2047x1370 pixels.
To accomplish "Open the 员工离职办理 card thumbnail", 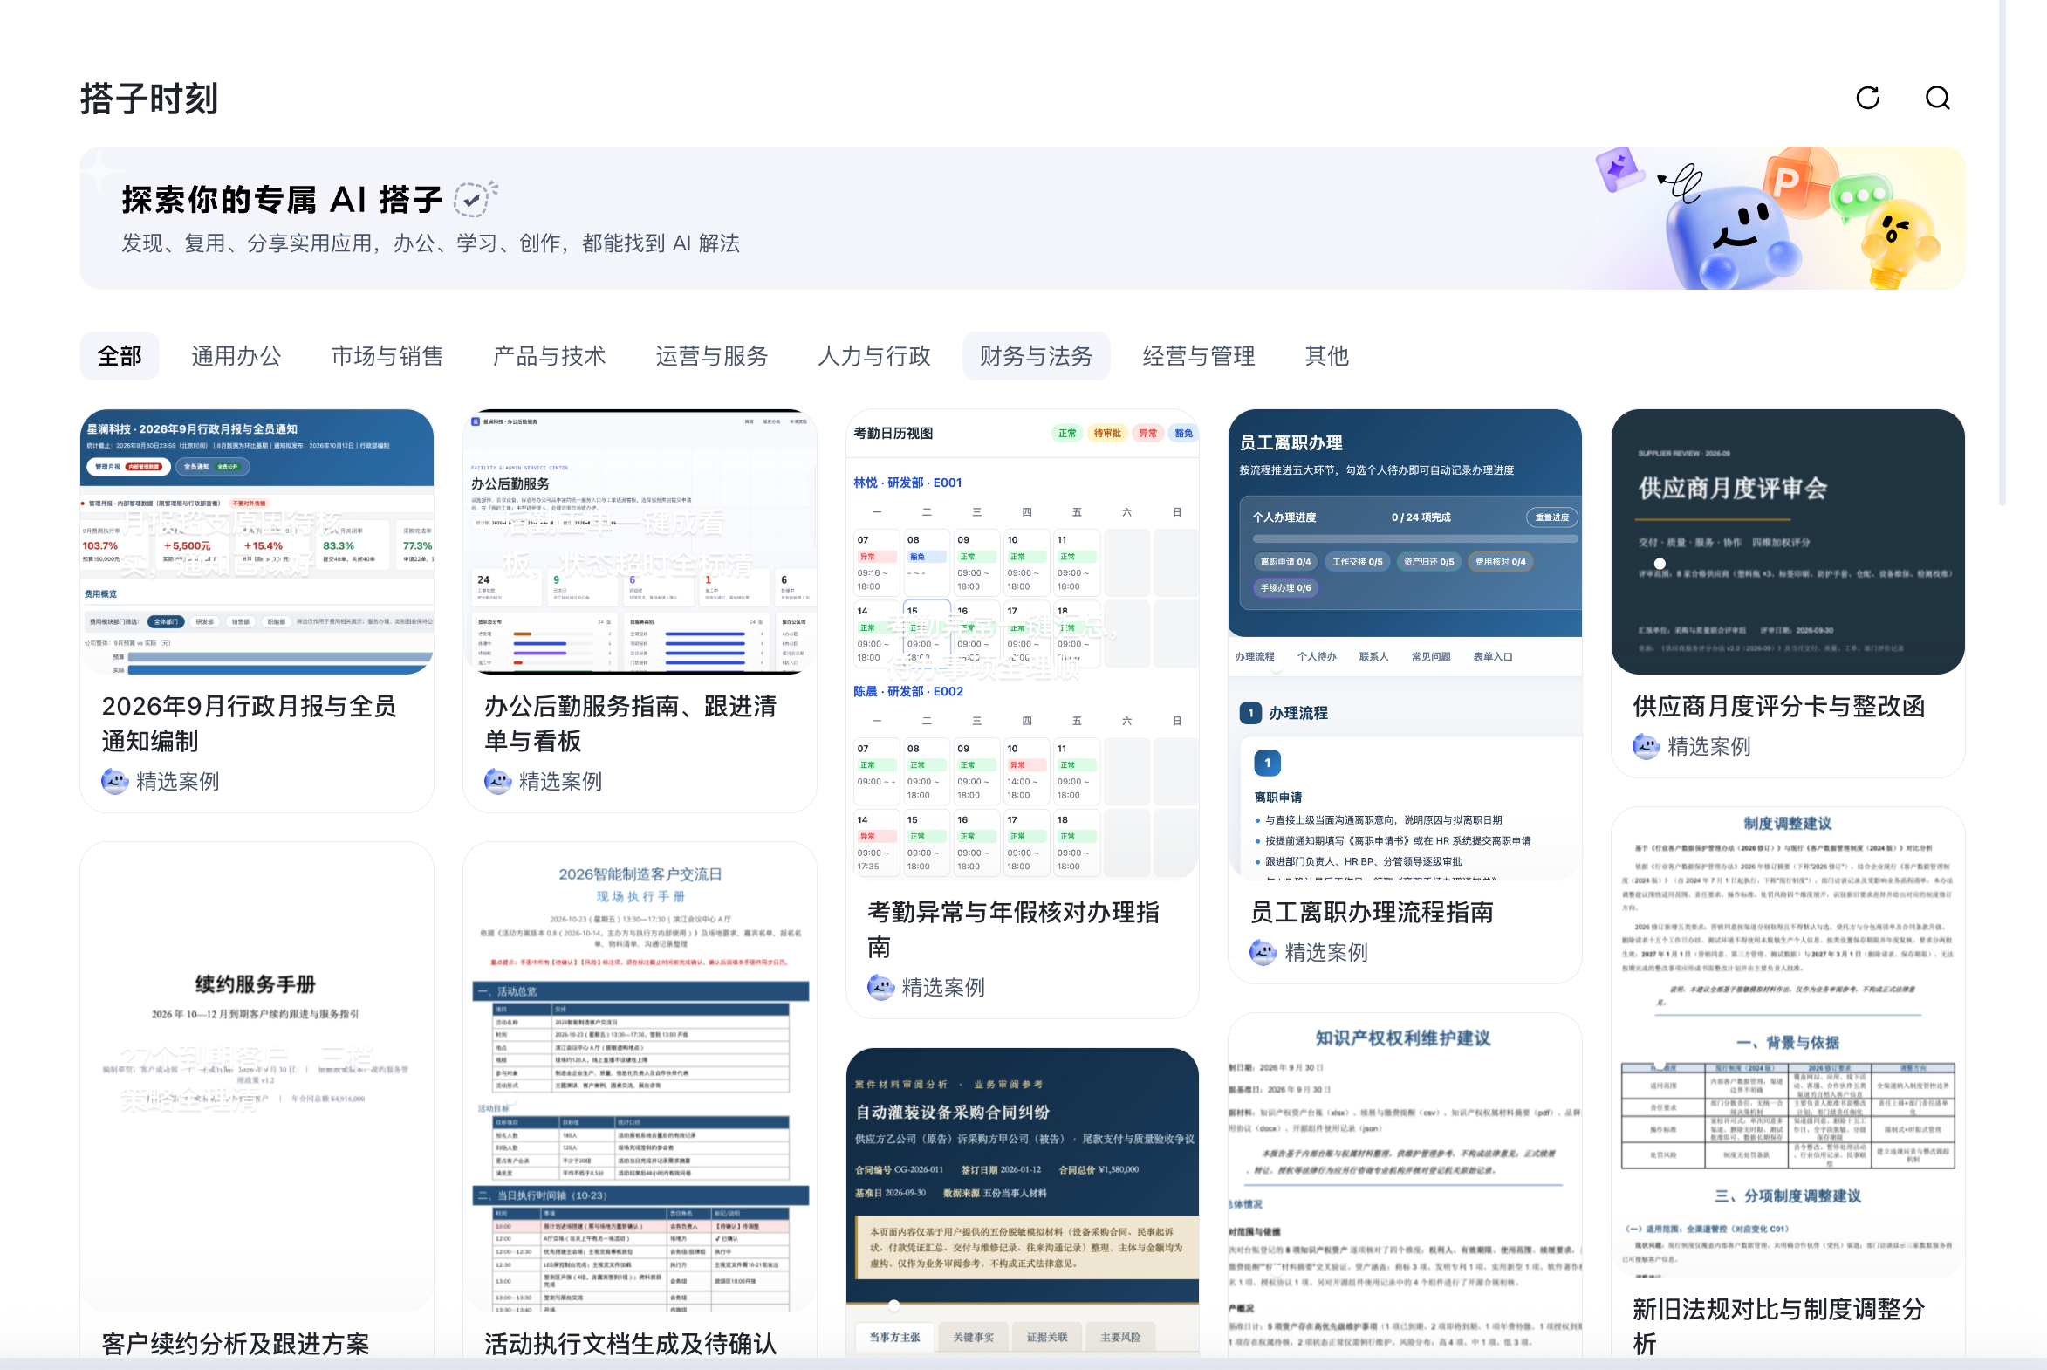I will [1405, 644].
